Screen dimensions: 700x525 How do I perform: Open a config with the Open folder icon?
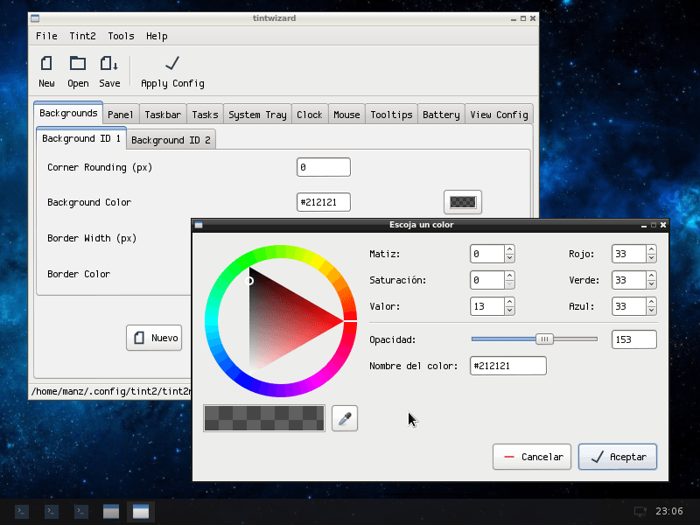click(78, 63)
